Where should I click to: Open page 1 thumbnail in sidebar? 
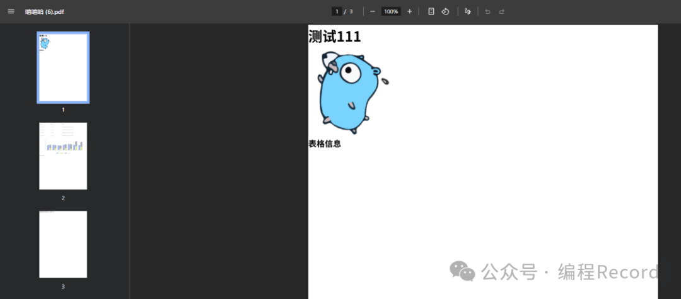coord(63,67)
